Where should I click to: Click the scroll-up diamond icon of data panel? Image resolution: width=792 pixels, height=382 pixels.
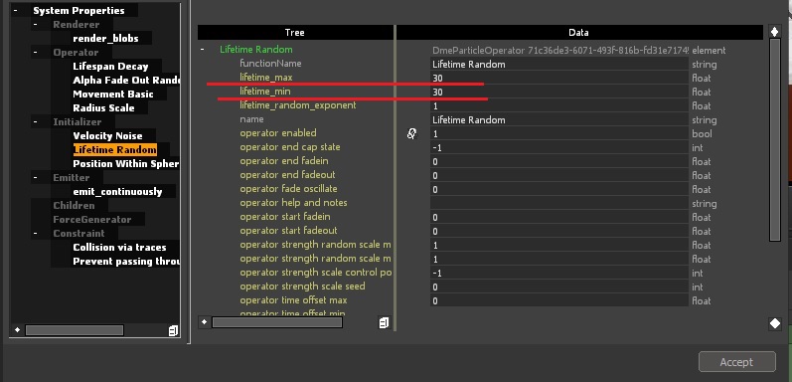tap(775, 32)
